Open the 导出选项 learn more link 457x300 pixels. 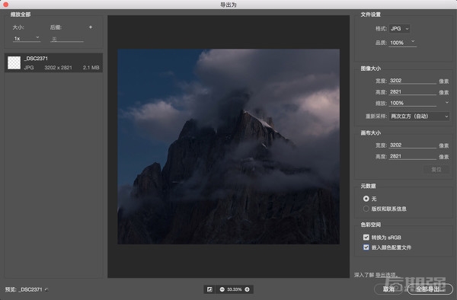[386, 275]
